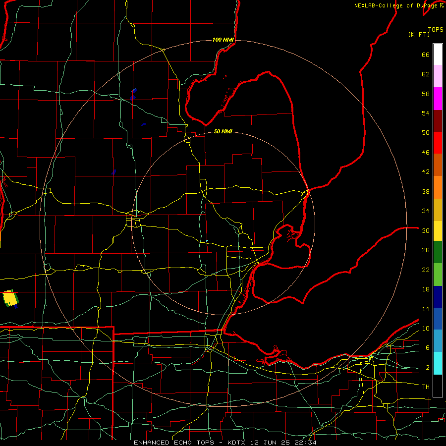Viewport: 446px width, 446px height.
Task: Click the "TH" legend label
Action: point(426,387)
